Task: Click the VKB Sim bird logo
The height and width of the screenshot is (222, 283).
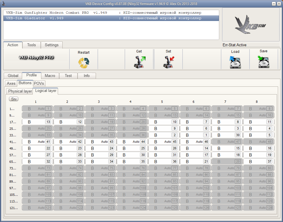Action: click(250, 25)
